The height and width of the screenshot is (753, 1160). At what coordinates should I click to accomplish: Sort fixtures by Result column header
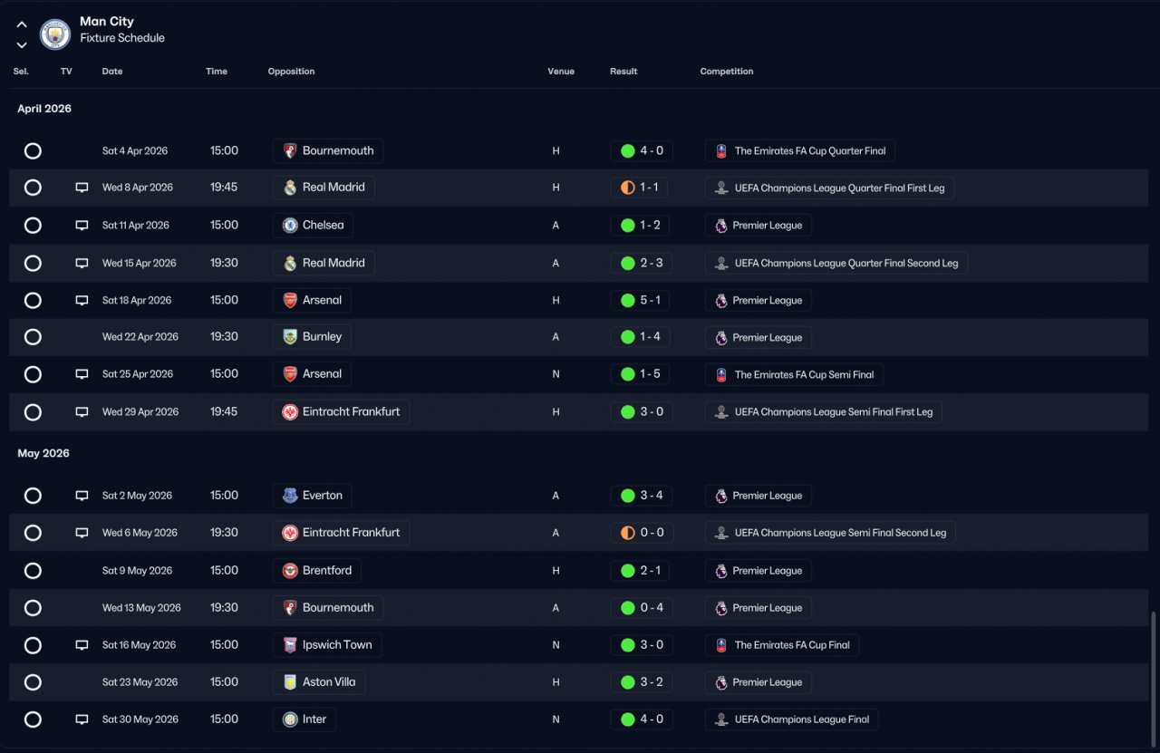tap(623, 72)
